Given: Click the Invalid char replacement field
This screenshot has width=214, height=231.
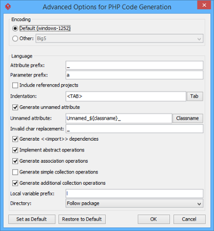Looking at the screenshot, I should (135, 129).
